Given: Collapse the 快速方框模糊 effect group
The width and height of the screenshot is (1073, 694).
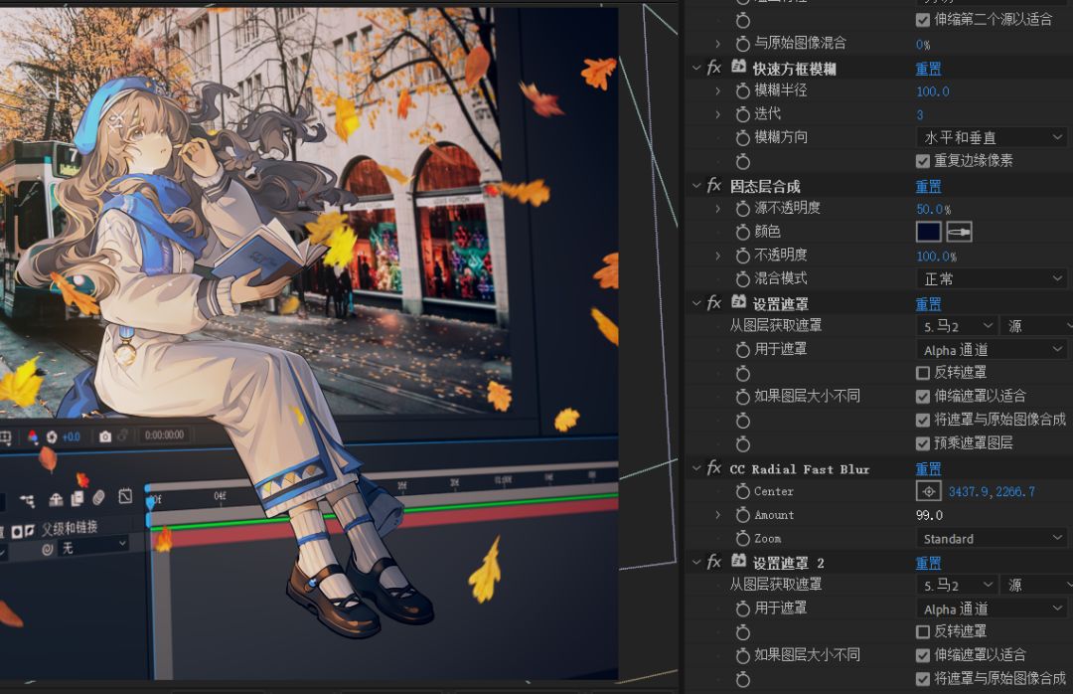Looking at the screenshot, I should point(696,69).
